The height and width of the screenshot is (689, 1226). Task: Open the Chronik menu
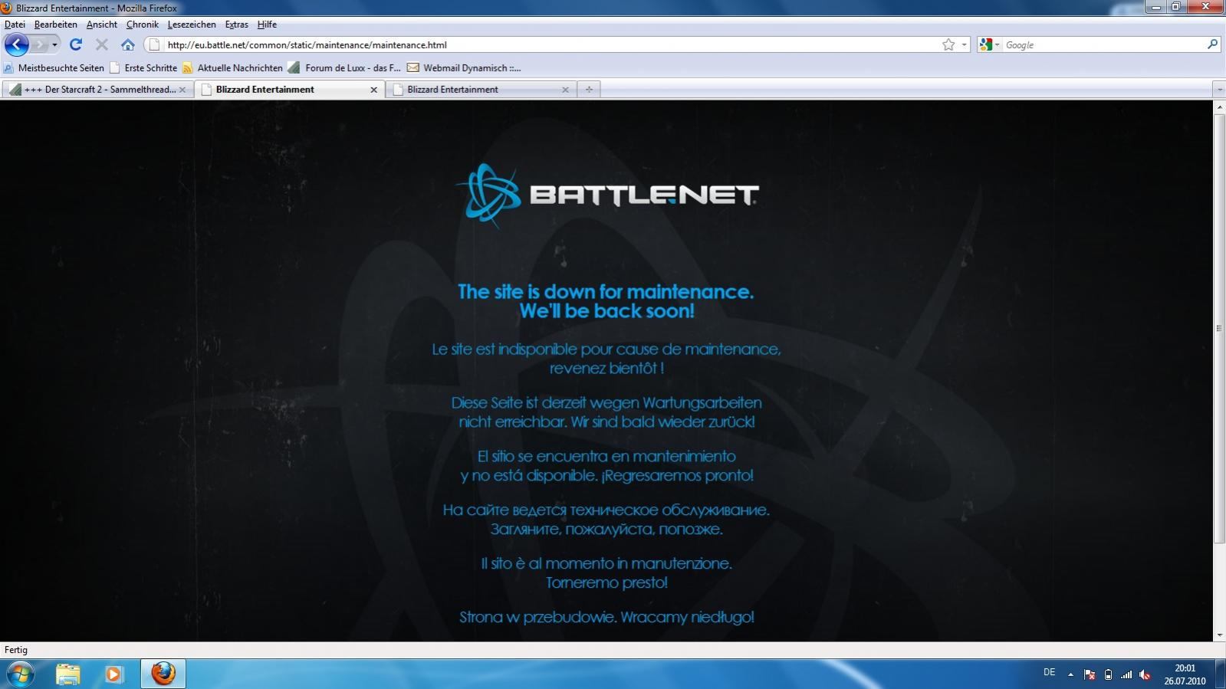143,25
